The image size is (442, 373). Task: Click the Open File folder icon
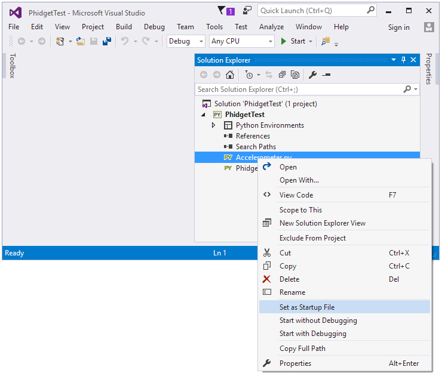[x=81, y=41]
